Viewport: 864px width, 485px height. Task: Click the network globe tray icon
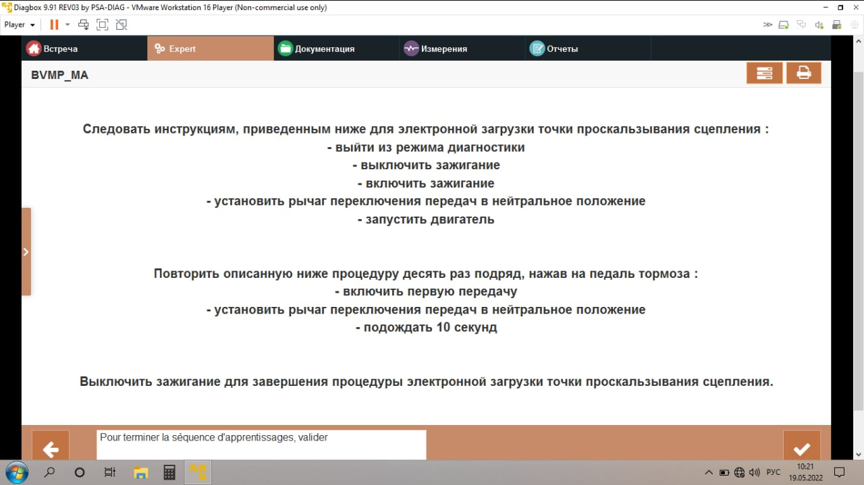point(740,472)
